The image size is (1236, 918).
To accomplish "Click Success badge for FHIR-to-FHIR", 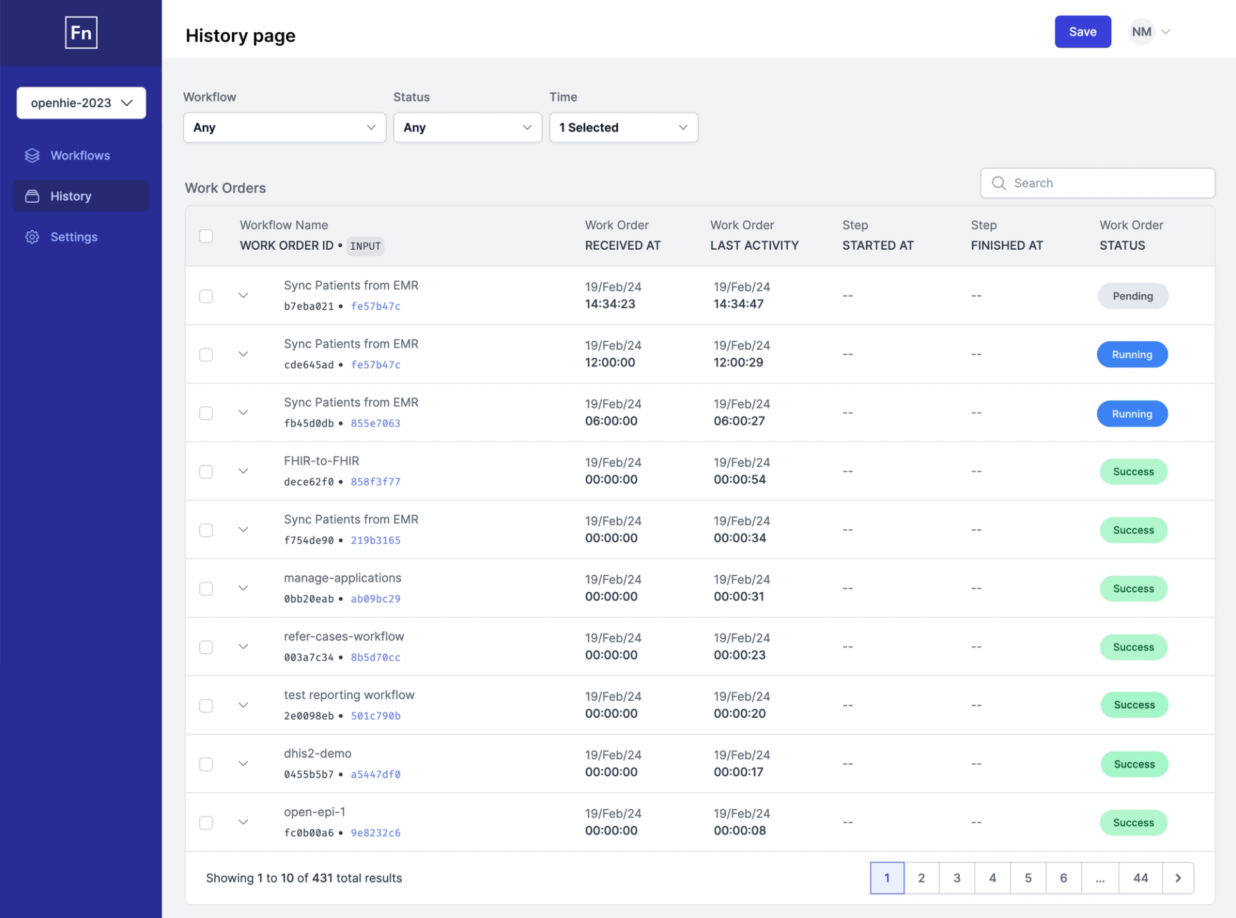I will (x=1134, y=472).
